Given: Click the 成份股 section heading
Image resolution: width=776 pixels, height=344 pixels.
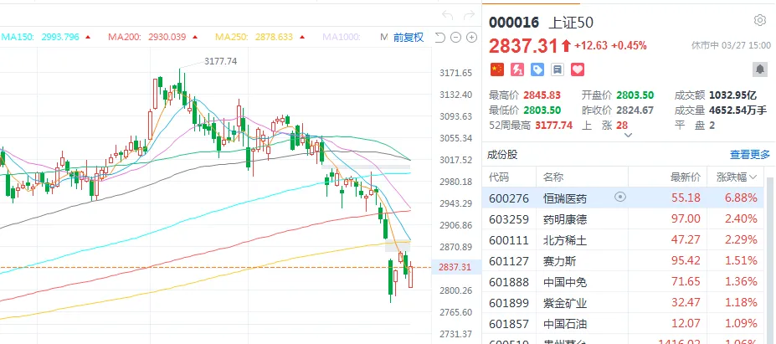Looking at the screenshot, I should tap(503, 155).
